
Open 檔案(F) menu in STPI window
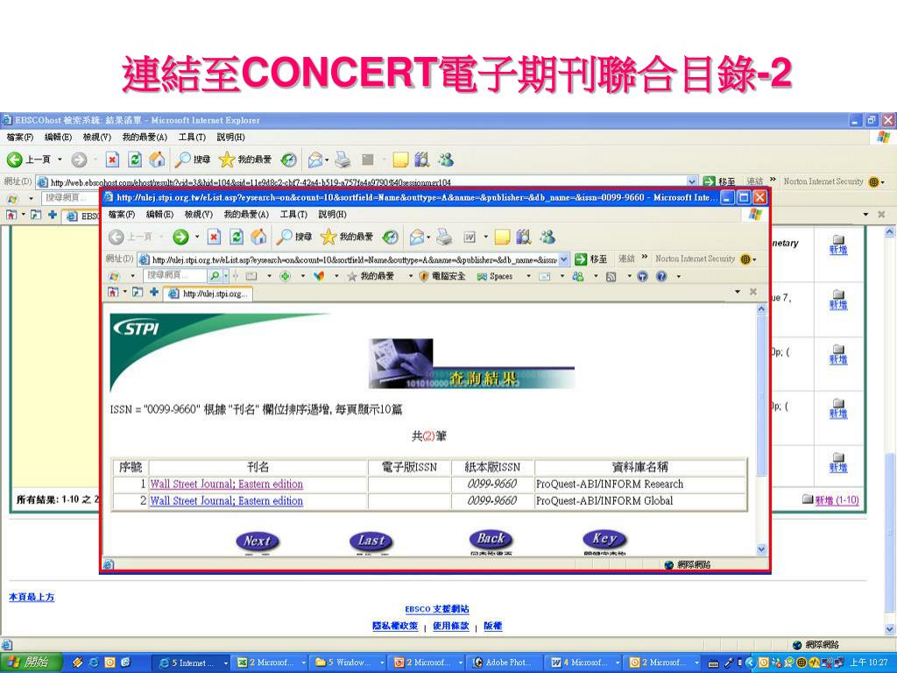pos(122,215)
